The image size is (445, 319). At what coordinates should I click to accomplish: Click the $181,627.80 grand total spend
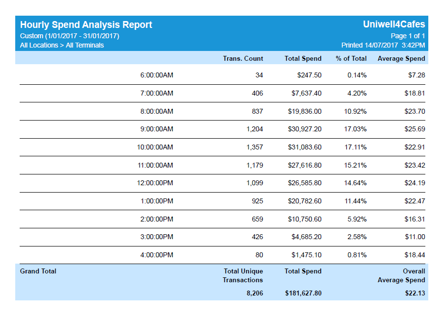point(303,293)
